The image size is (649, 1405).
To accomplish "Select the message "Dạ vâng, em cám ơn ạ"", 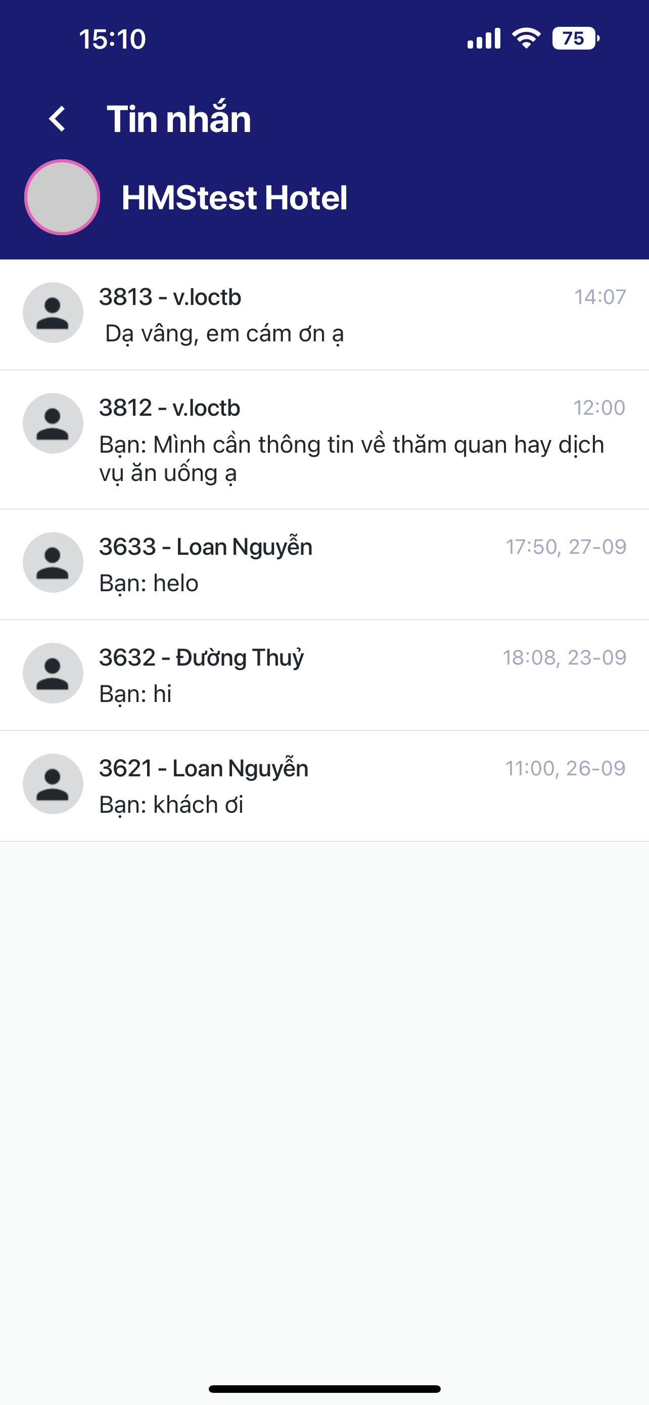I will coord(224,334).
